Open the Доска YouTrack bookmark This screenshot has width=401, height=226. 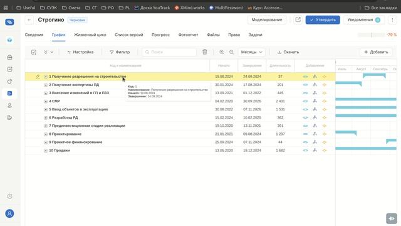point(152,8)
